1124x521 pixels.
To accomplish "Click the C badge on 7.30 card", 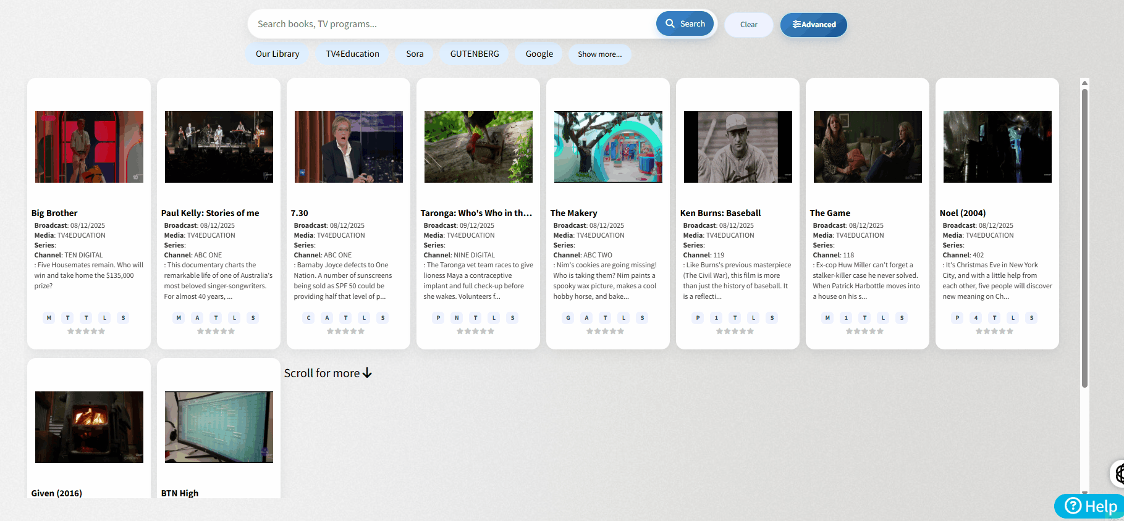I will click(x=308, y=318).
